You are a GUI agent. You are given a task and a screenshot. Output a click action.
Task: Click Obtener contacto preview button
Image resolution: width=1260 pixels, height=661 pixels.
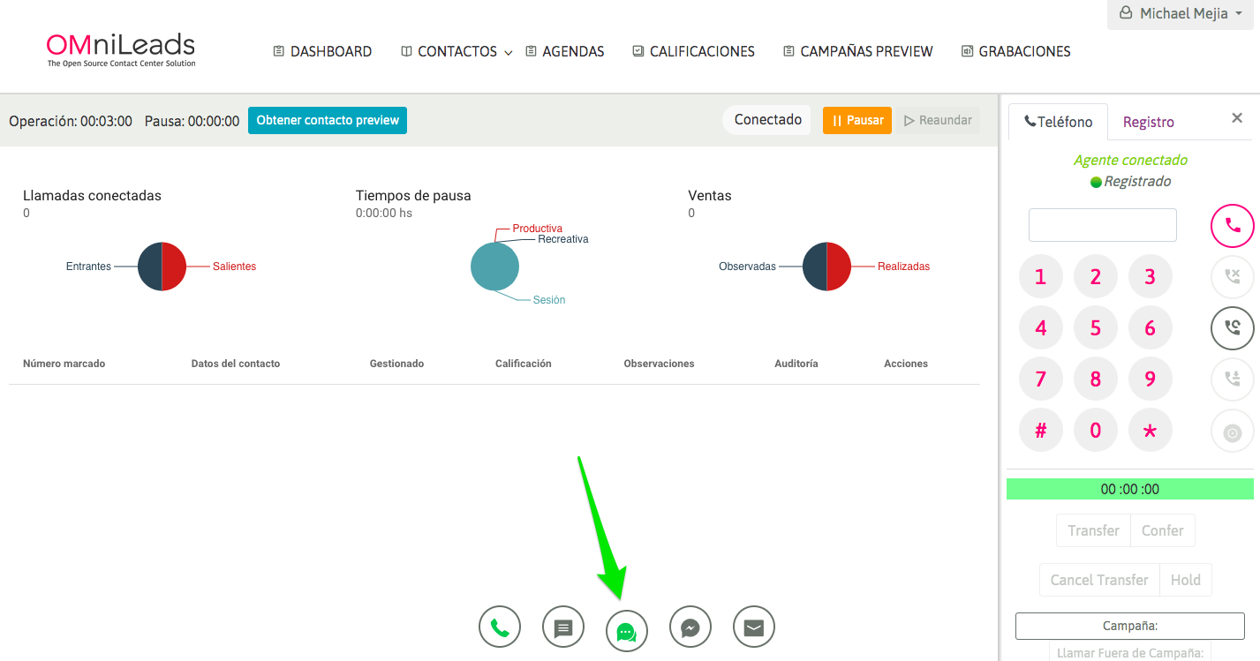point(328,121)
